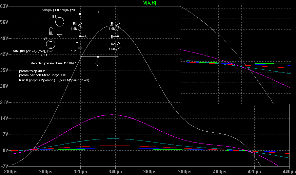
Task: Click the .param freq=4kHz directive
Action: 32,71
